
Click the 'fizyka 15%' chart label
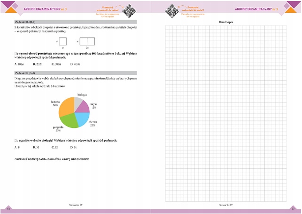click(94, 106)
